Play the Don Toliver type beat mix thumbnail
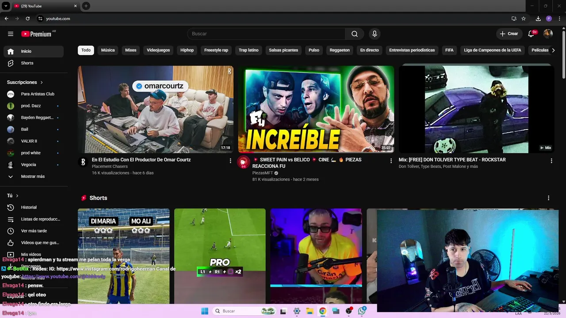The image size is (566, 318). coord(476,110)
